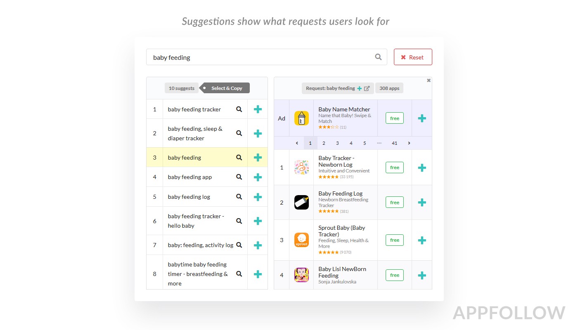
Task: Click the free button for Baby Tracker
Action: pos(394,167)
